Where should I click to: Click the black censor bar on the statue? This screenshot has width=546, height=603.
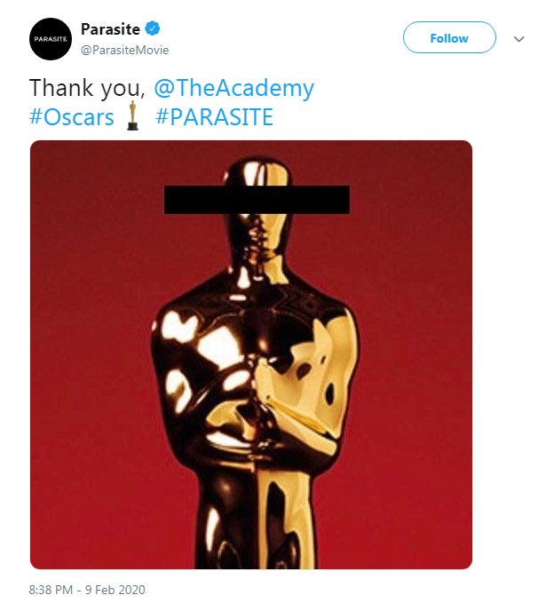(x=257, y=200)
